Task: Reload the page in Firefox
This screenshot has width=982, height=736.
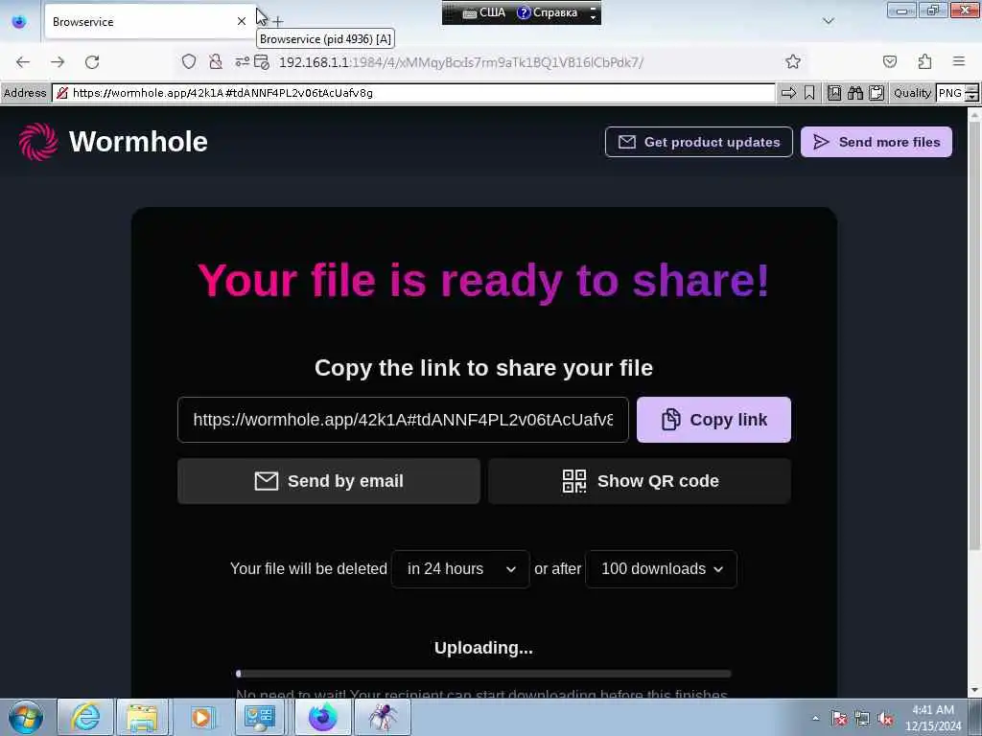Action: pyautogui.click(x=92, y=62)
